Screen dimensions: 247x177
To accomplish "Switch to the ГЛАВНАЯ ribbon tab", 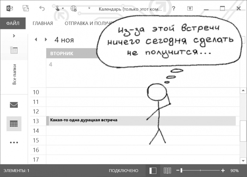I will tap(43, 23).
